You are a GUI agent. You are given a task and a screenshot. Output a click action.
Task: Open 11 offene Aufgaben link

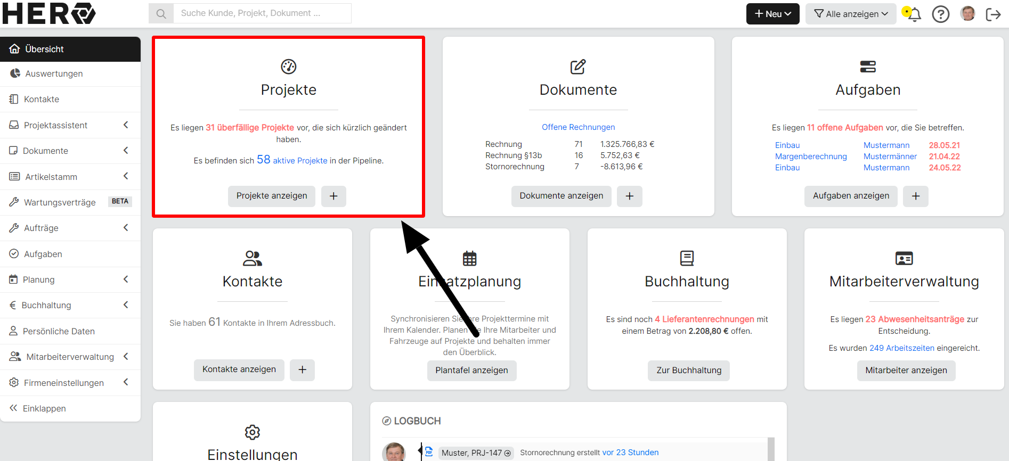click(845, 128)
